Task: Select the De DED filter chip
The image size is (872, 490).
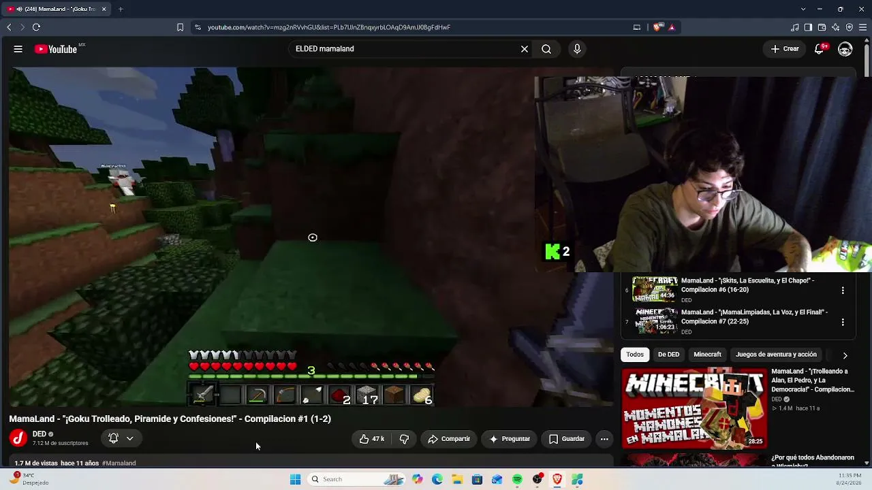Action: (668, 355)
